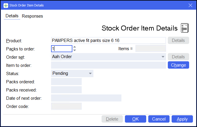Switch to the Responses tab

tap(32, 16)
